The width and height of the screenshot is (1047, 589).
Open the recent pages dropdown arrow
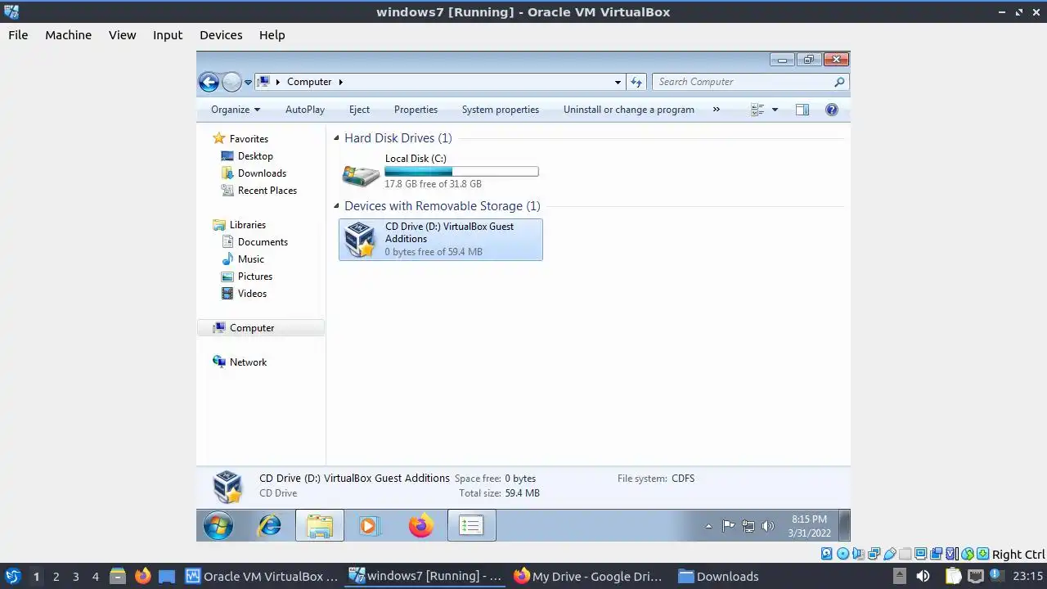coord(248,83)
